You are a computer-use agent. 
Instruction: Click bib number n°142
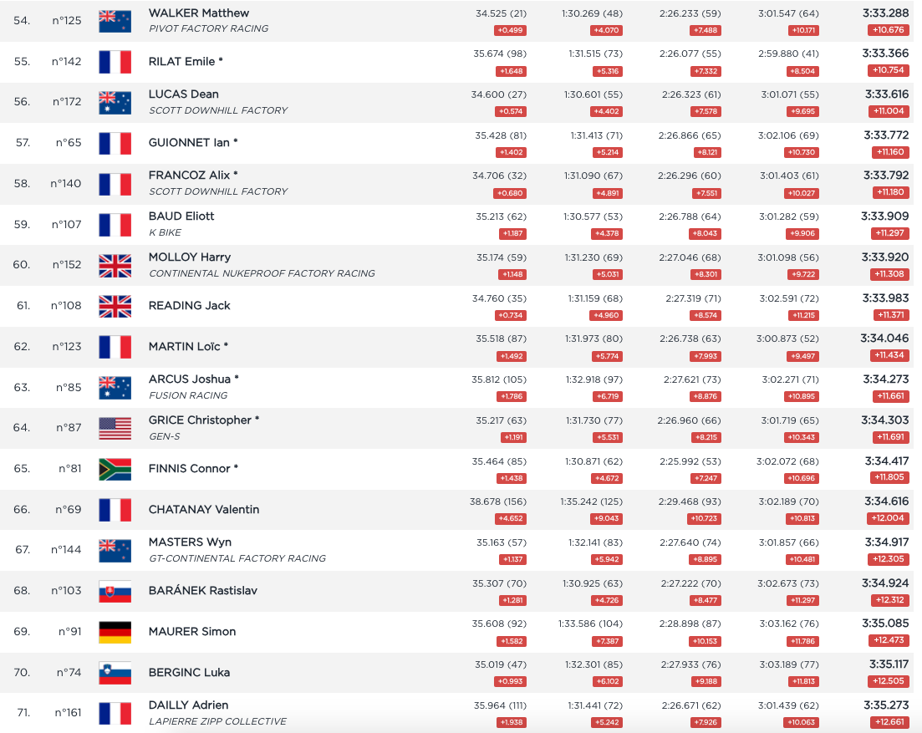point(67,62)
